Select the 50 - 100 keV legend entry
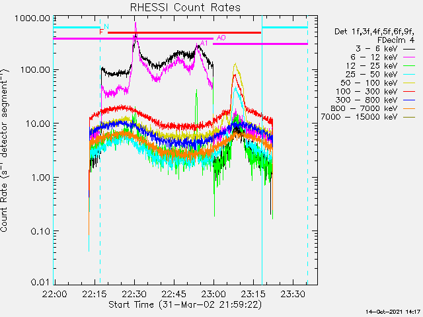The width and height of the screenshot is (423, 317). pos(378,83)
